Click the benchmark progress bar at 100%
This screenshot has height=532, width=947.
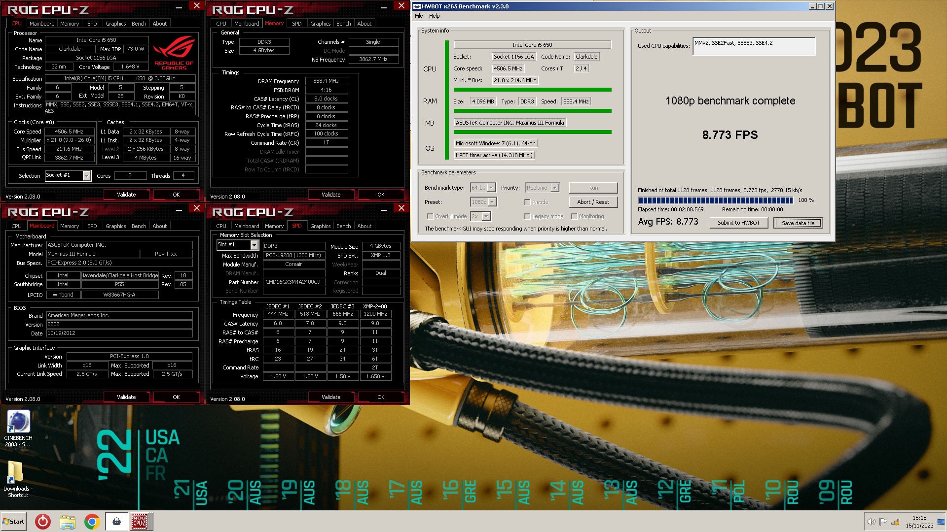pyautogui.click(x=715, y=200)
